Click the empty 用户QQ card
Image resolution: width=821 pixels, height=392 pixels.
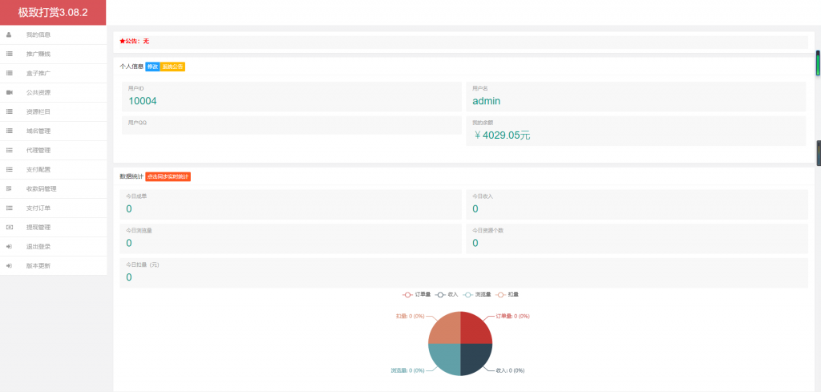pos(292,125)
